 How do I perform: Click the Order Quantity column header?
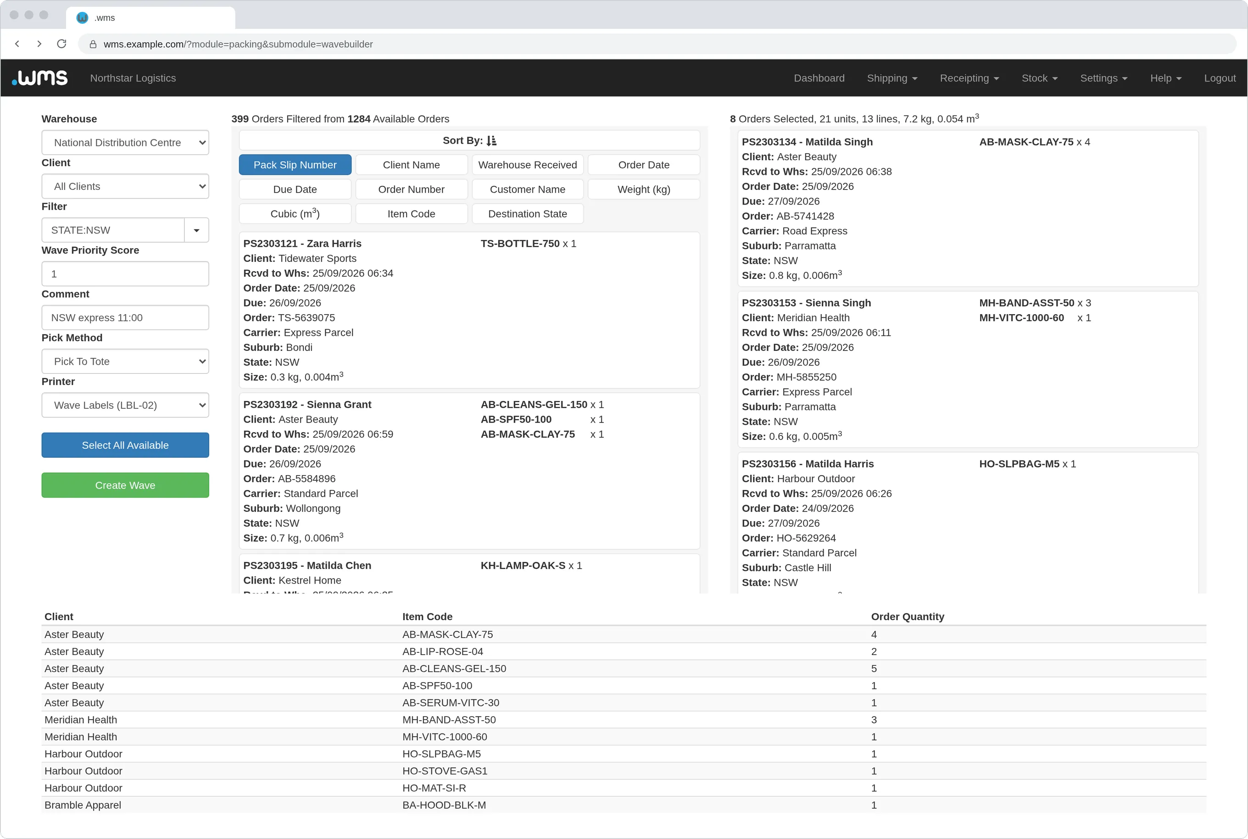click(908, 617)
